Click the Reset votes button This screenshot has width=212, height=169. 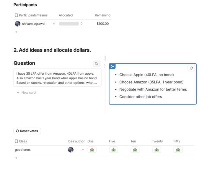coord(27,131)
